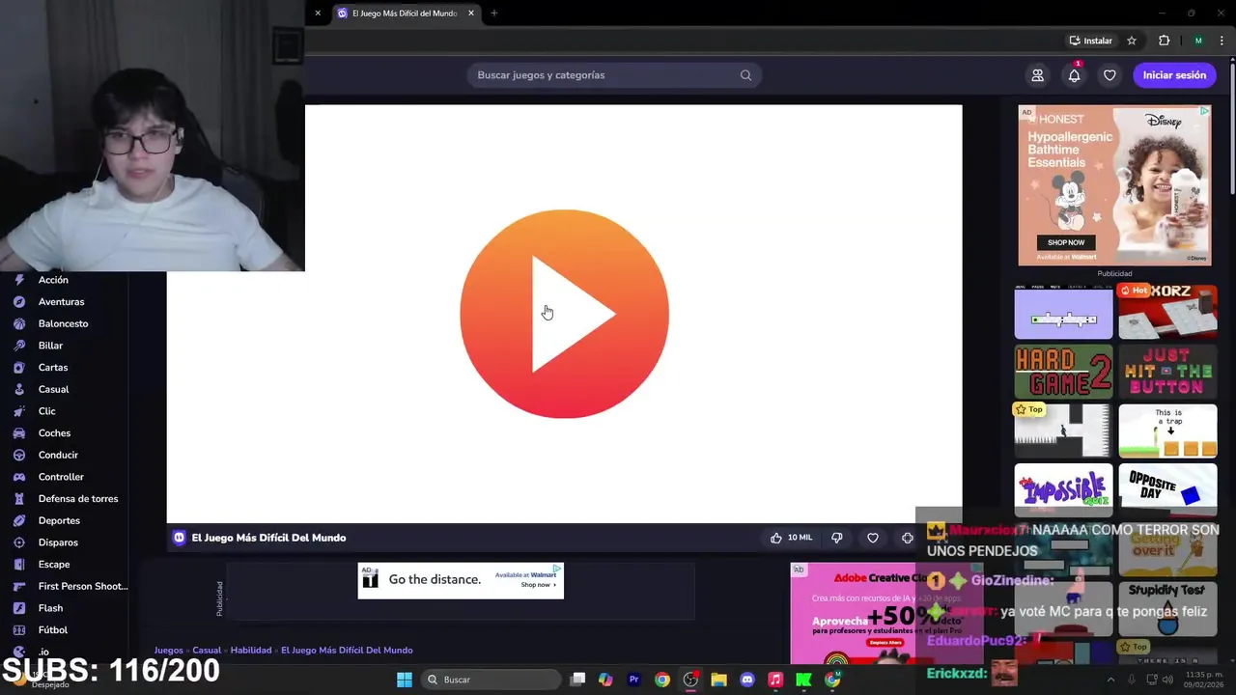The height and width of the screenshot is (695, 1236).
Task: Click the Conducir category icon in the sidebar
Action: (18, 455)
